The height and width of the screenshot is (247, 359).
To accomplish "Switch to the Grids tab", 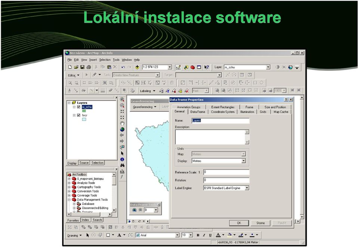I will coord(263,112).
